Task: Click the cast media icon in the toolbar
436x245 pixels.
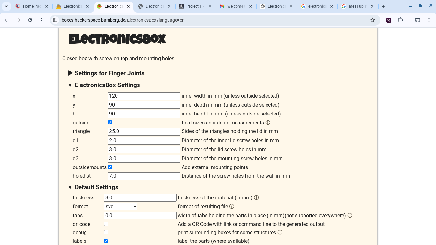Action: (x=417, y=20)
